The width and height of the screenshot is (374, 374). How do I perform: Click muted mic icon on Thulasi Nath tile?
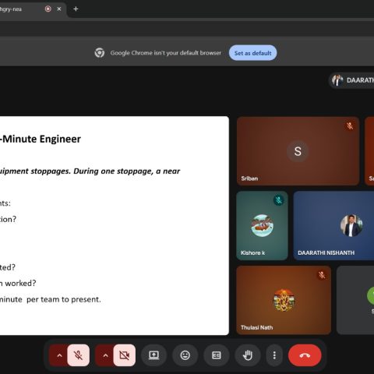[322, 275]
